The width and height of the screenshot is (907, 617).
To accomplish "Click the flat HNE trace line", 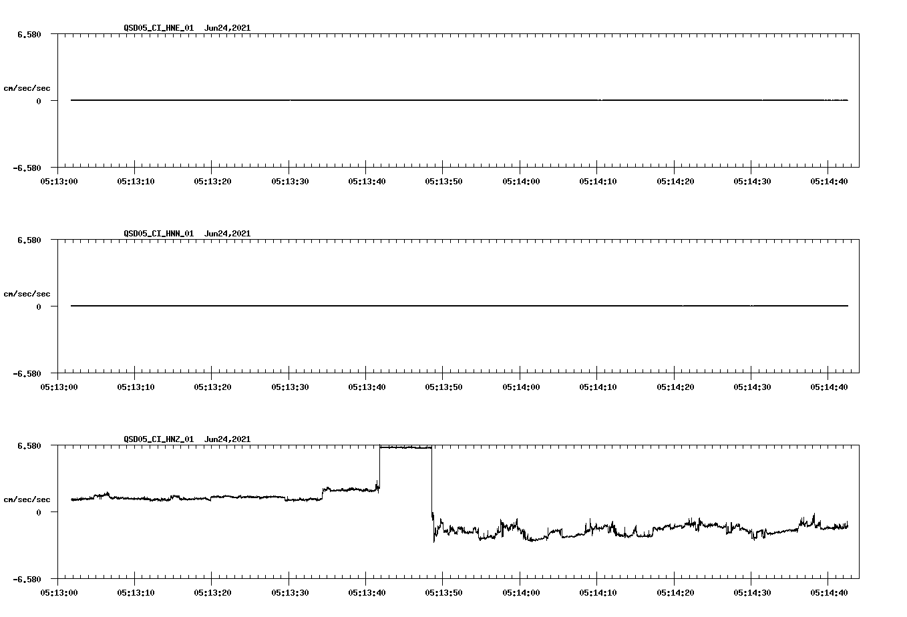I will point(460,100).
